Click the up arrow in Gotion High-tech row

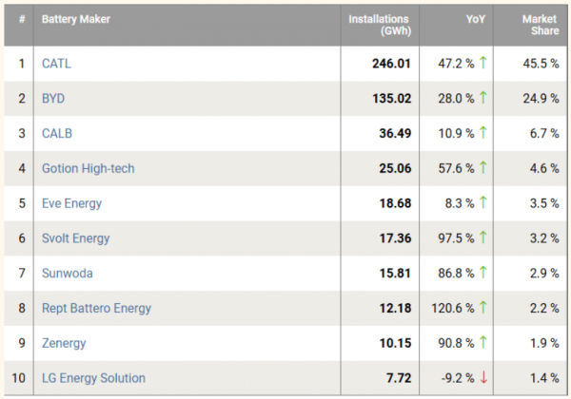point(484,168)
